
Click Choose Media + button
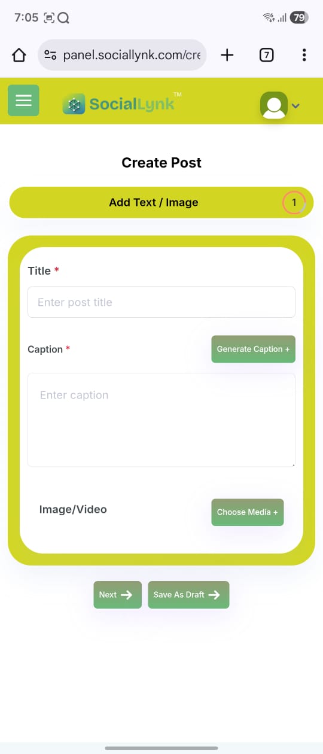(x=247, y=512)
